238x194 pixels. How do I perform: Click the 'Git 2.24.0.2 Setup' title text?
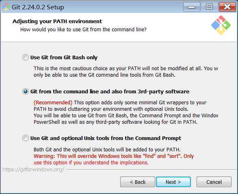click(38, 7)
